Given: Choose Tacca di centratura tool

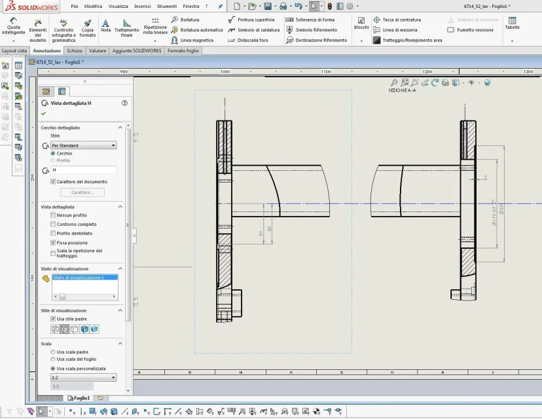Looking at the screenshot, I should (397, 20).
